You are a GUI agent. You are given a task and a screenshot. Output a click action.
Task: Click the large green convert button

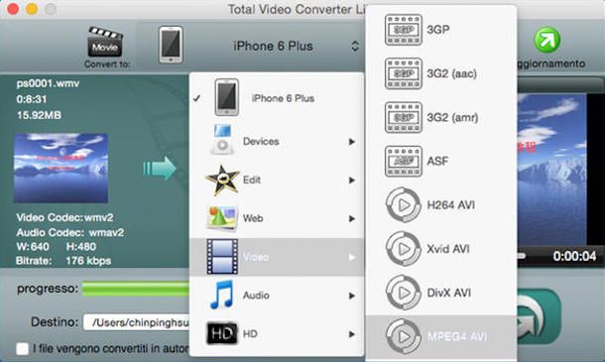pos(539,316)
